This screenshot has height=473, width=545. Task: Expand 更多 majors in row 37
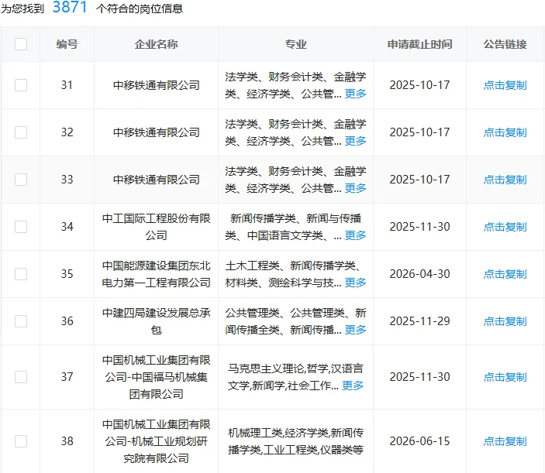(x=353, y=386)
